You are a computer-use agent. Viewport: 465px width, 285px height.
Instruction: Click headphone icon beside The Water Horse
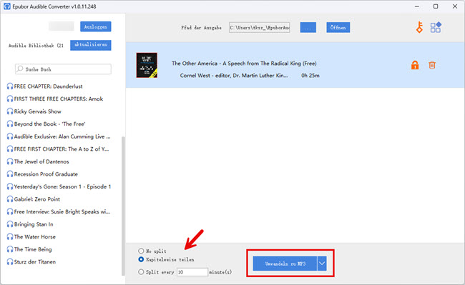click(10, 236)
